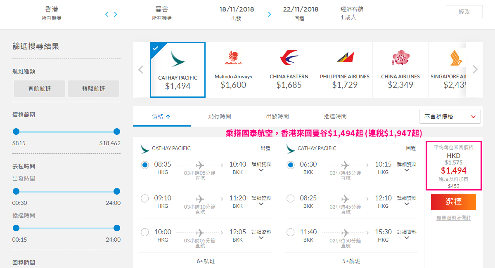The image size is (495, 268).
Task: Sort results by 出發時間 tab
Action: point(277,116)
